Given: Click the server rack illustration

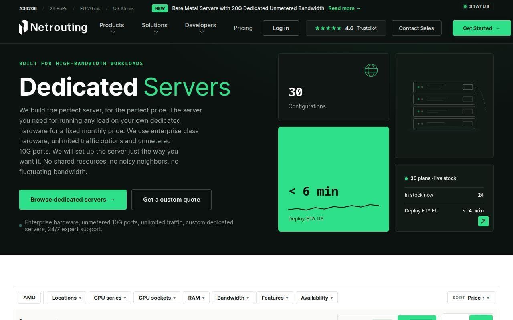Looking at the screenshot, I should tap(444, 106).
